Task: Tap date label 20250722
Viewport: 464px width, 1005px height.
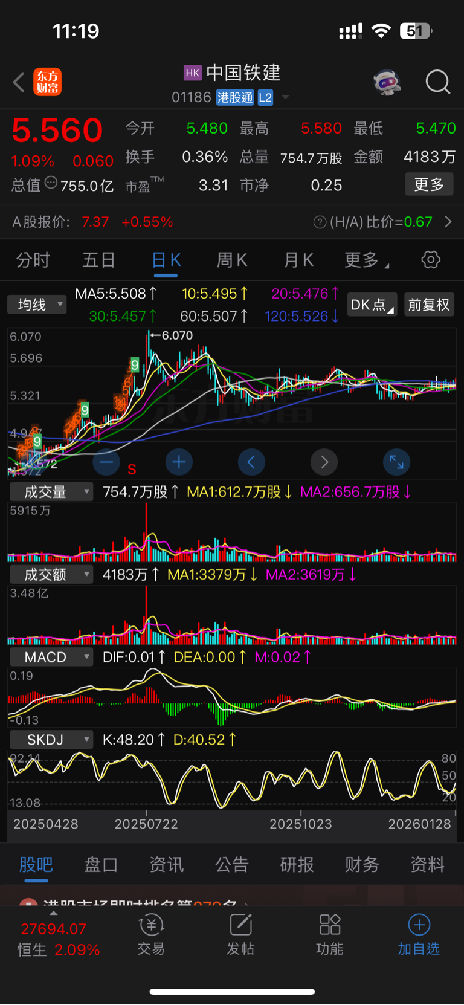Action: click(146, 824)
